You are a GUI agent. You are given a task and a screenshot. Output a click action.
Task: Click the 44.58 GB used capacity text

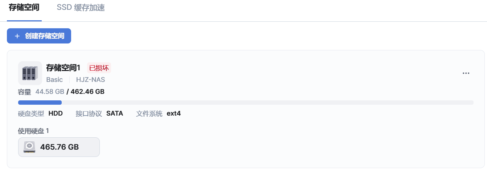coord(50,92)
